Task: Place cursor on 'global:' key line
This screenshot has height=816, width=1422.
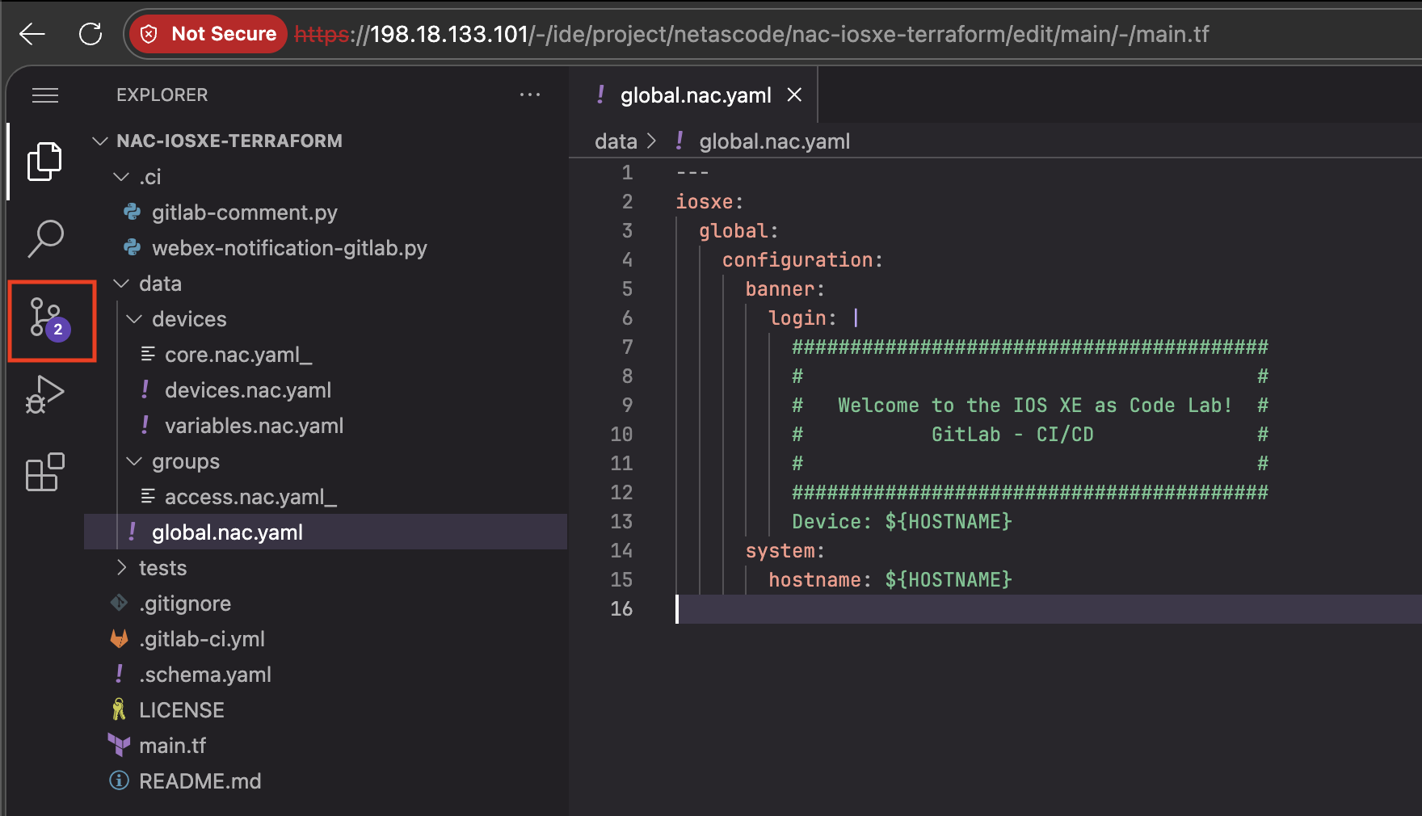Action: pyautogui.click(x=738, y=231)
